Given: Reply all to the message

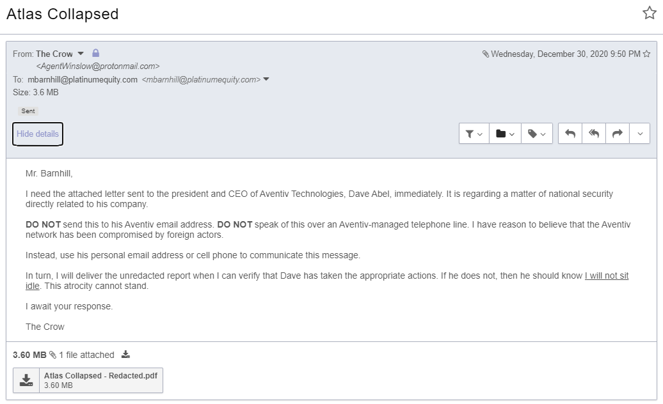Looking at the screenshot, I should point(593,134).
